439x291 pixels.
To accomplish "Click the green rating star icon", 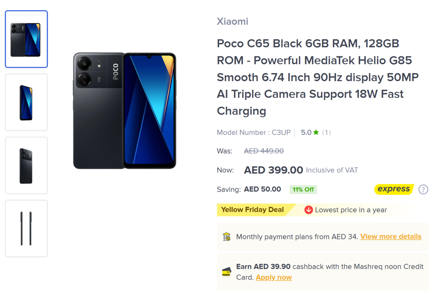I will click(x=316, y=132).
